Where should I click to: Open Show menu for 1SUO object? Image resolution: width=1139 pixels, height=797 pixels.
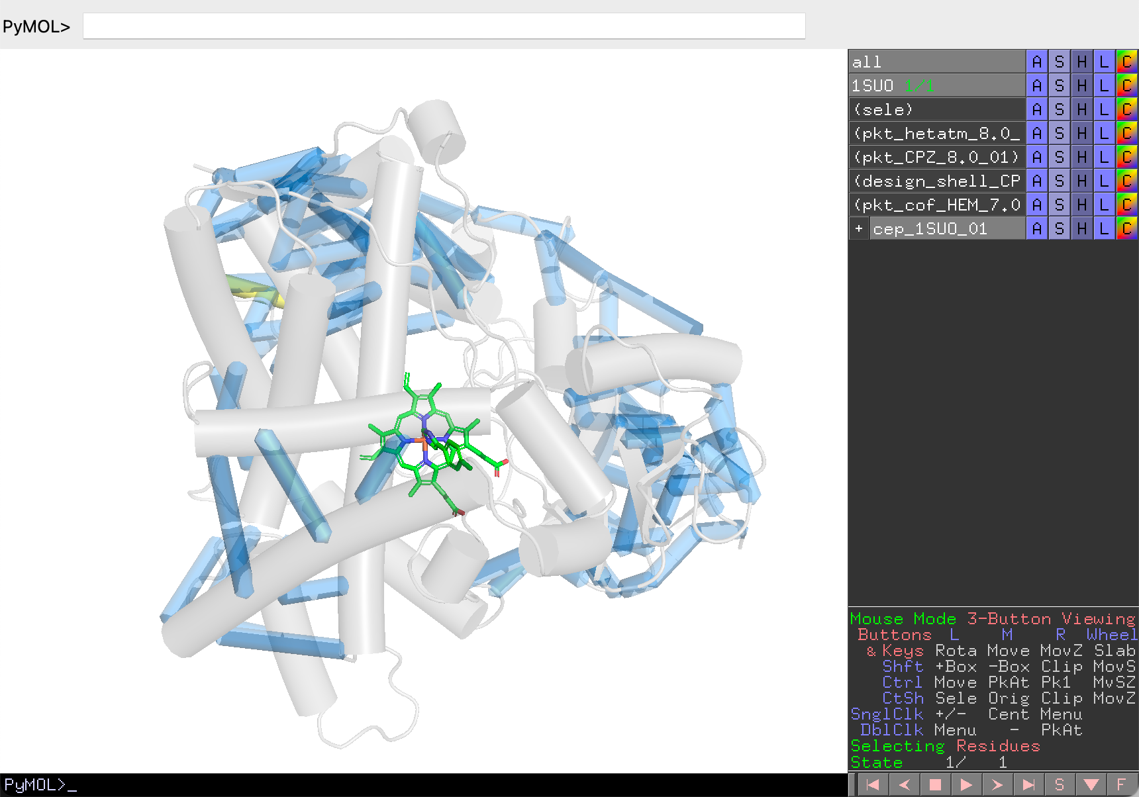[1060, 85]
